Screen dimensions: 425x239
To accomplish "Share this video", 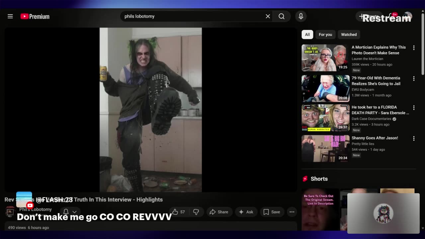I will pos(218,212).
